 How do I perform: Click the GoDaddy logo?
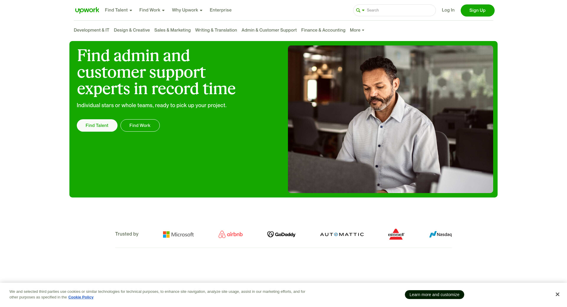281,234
